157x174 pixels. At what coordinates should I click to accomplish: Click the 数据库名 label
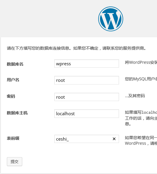[15, 64]
